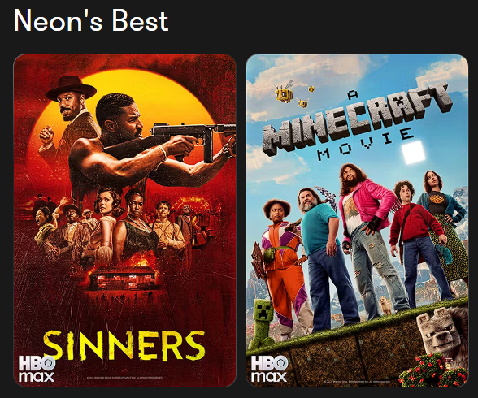Click the white square sun in sky
Viewport: 478px width, 398px height.
(x=413, y=152)
